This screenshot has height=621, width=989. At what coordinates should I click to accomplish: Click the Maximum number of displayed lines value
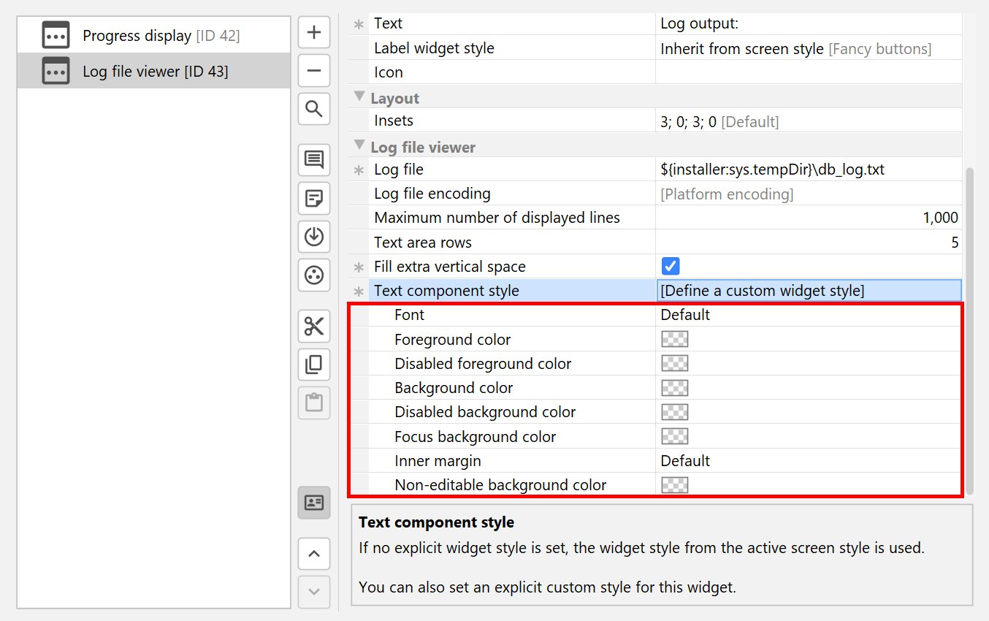pos(809,218)
